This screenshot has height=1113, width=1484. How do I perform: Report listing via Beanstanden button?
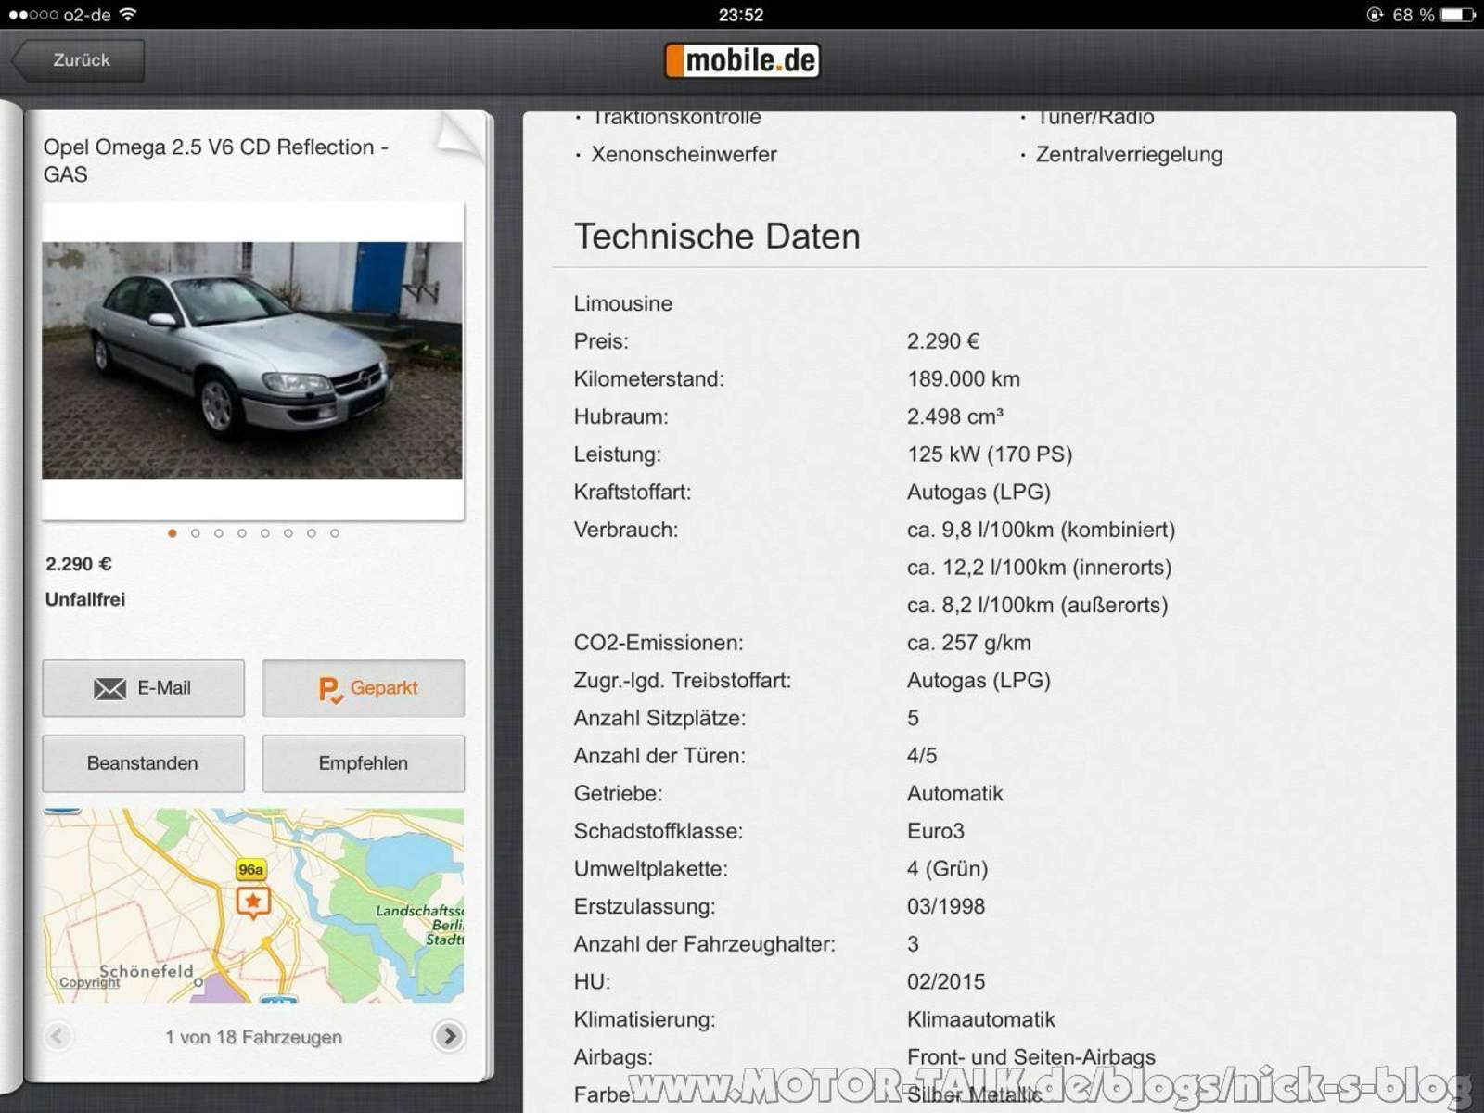143,763
